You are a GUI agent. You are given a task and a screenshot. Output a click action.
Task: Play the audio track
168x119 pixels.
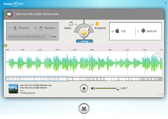tap(84, 88)
